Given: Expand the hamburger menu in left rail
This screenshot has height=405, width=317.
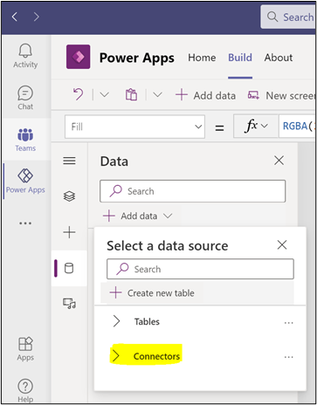Looking at the screenshot, I should coord(69,161).
